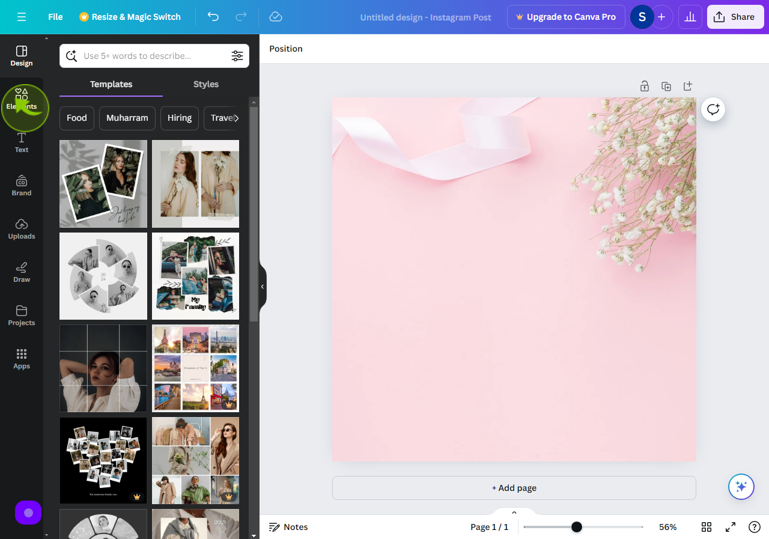The image size is (769, 539).
Task: Open the Draw sidebar tab
Action: (22, 272)
